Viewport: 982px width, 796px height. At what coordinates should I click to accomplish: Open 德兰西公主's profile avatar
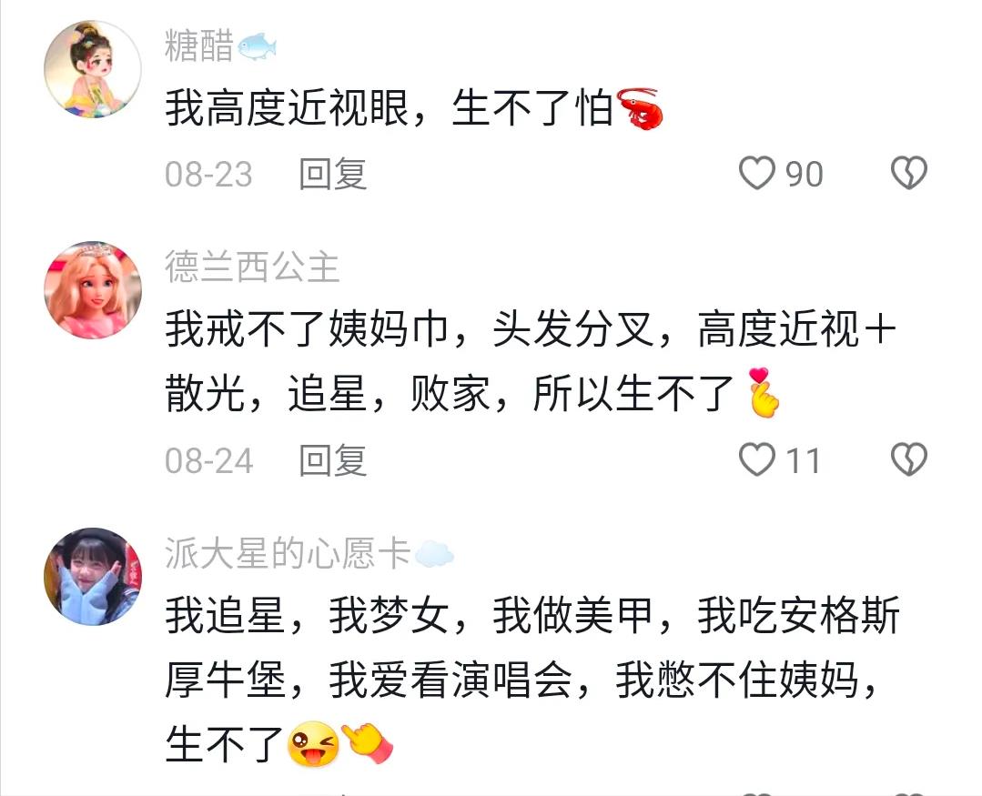[x=93, y=289]
